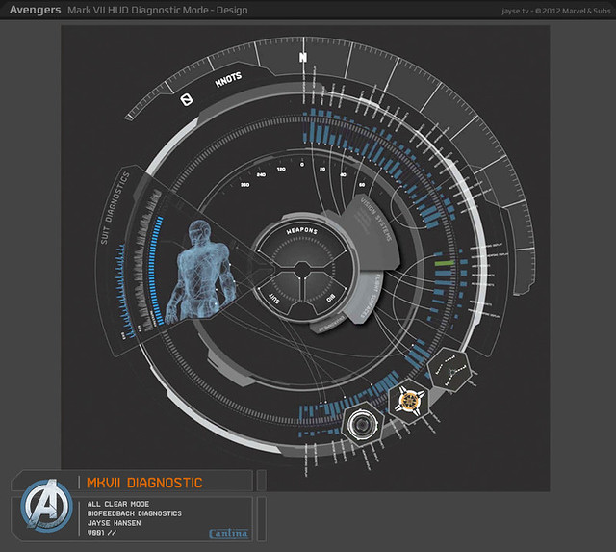The width and height of the screenshot is (616, 552).
Task: Expand the Flight Surfaces fan panel
Action: pyautogui.click(x=372, y=289)
